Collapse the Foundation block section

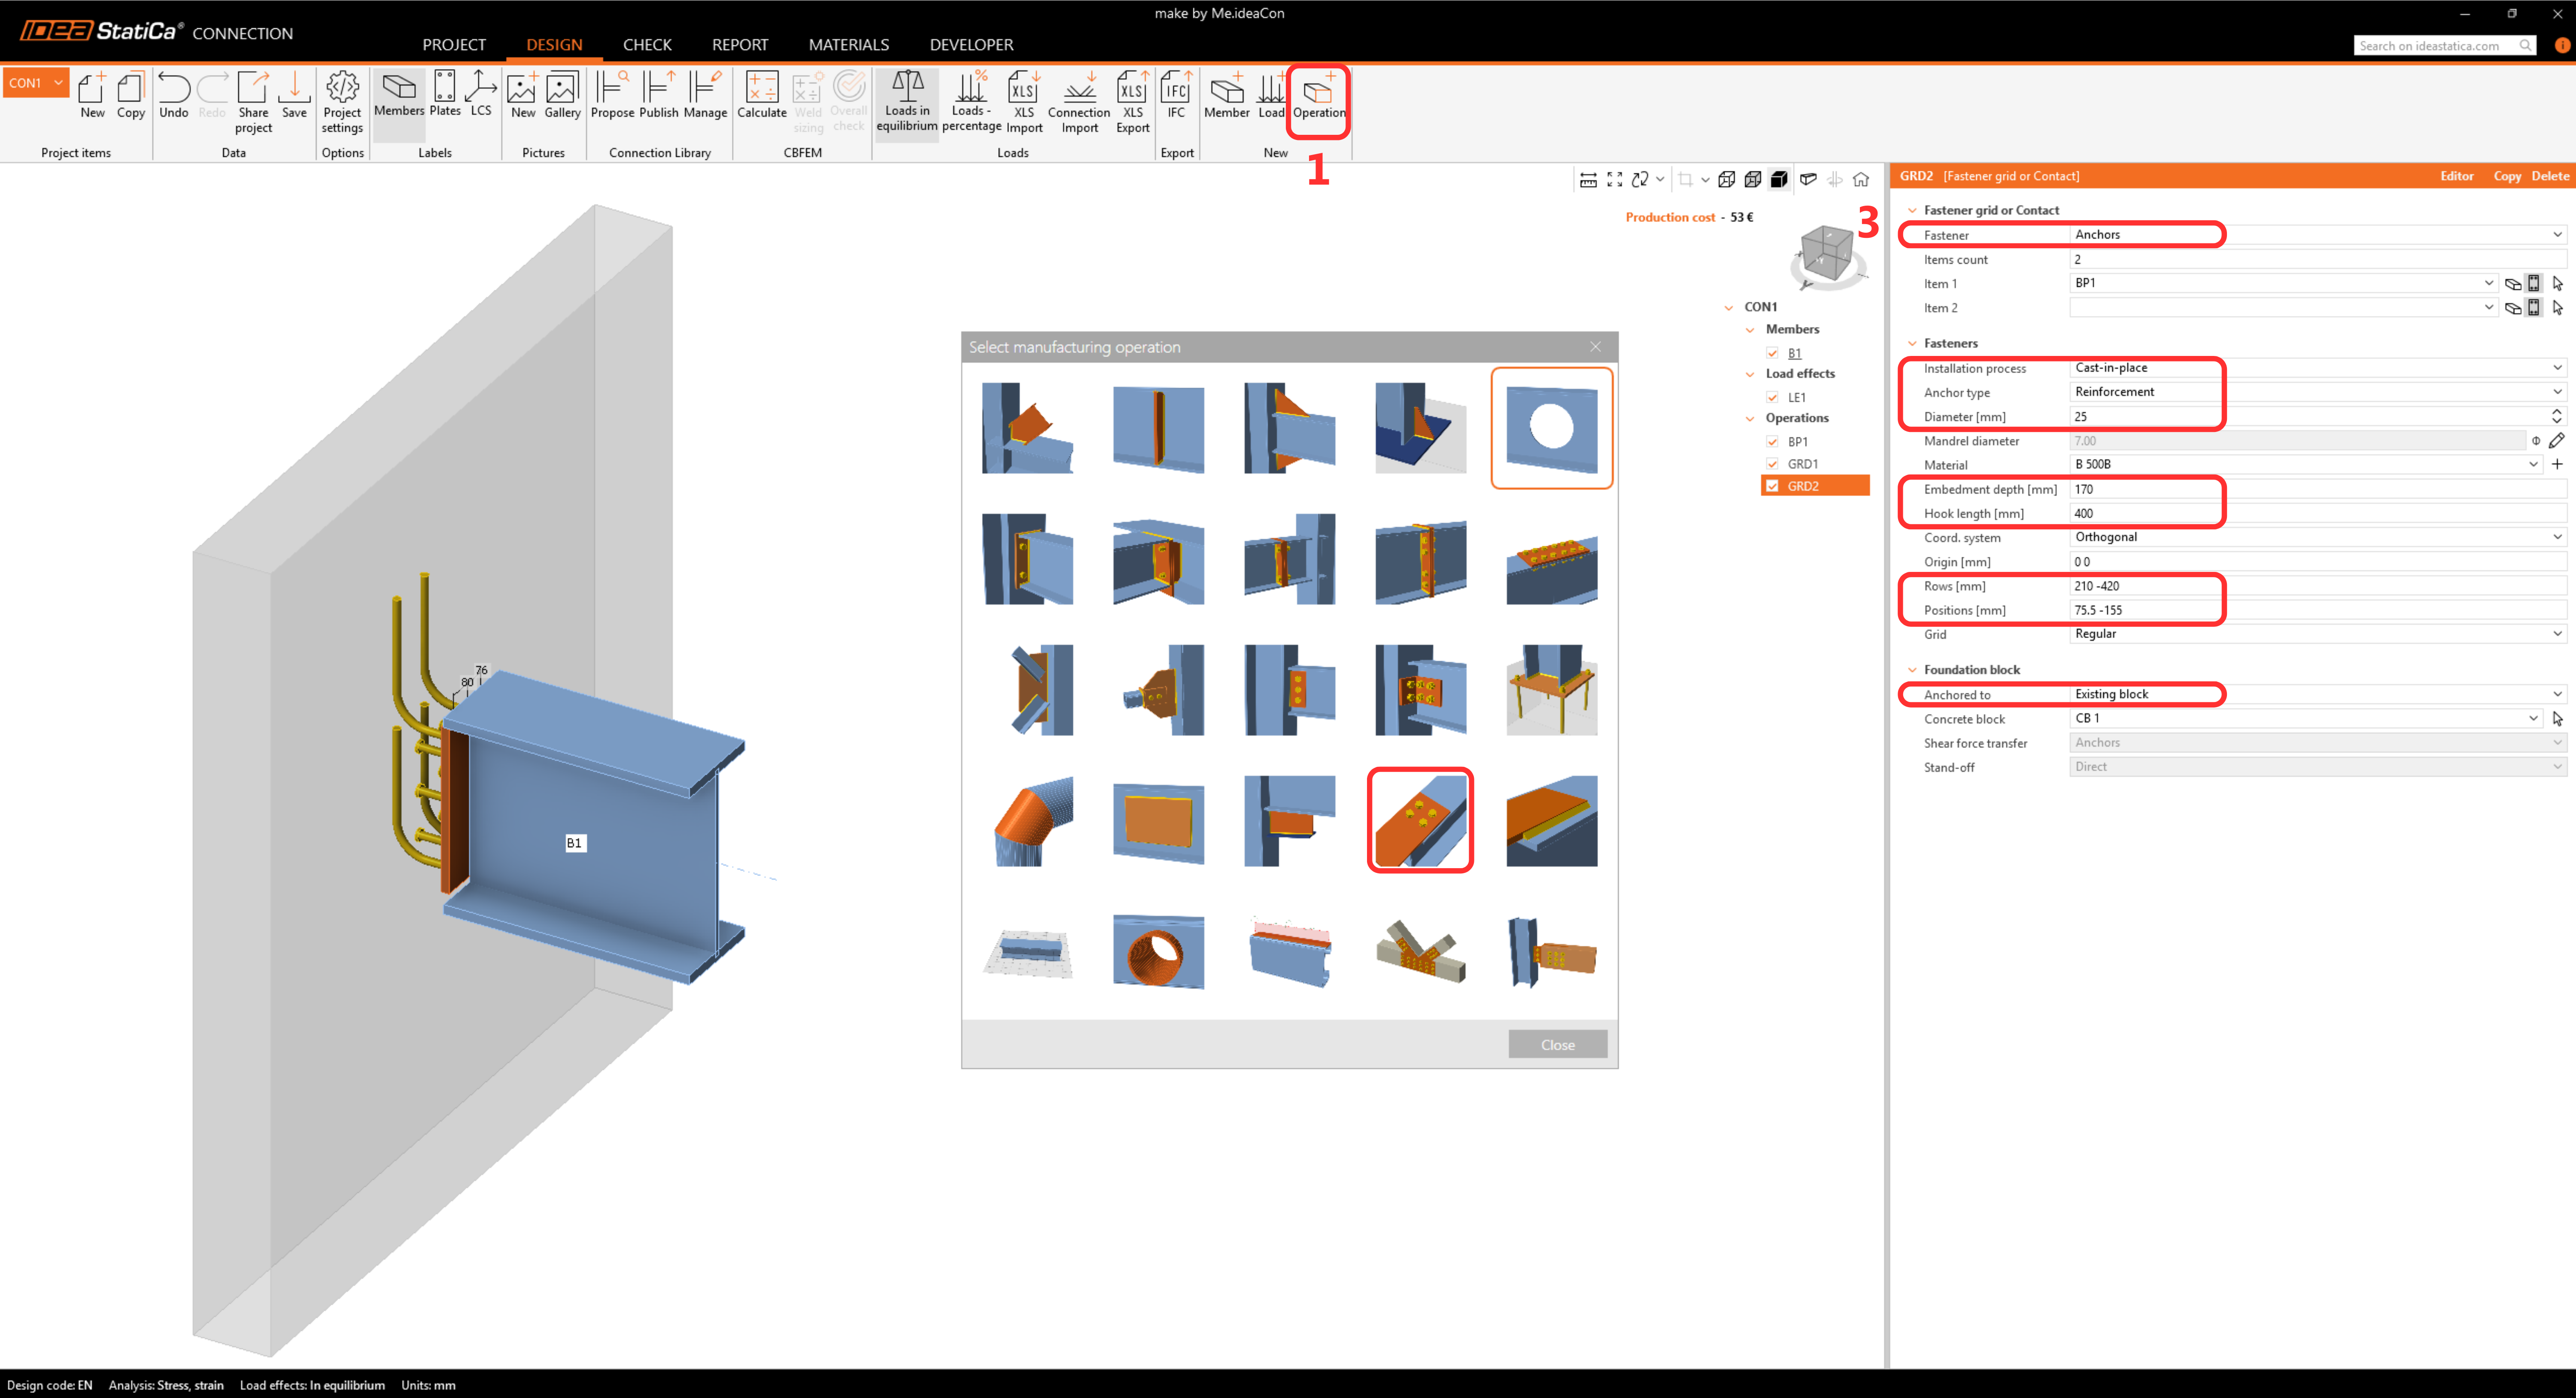pos(1912,670)
